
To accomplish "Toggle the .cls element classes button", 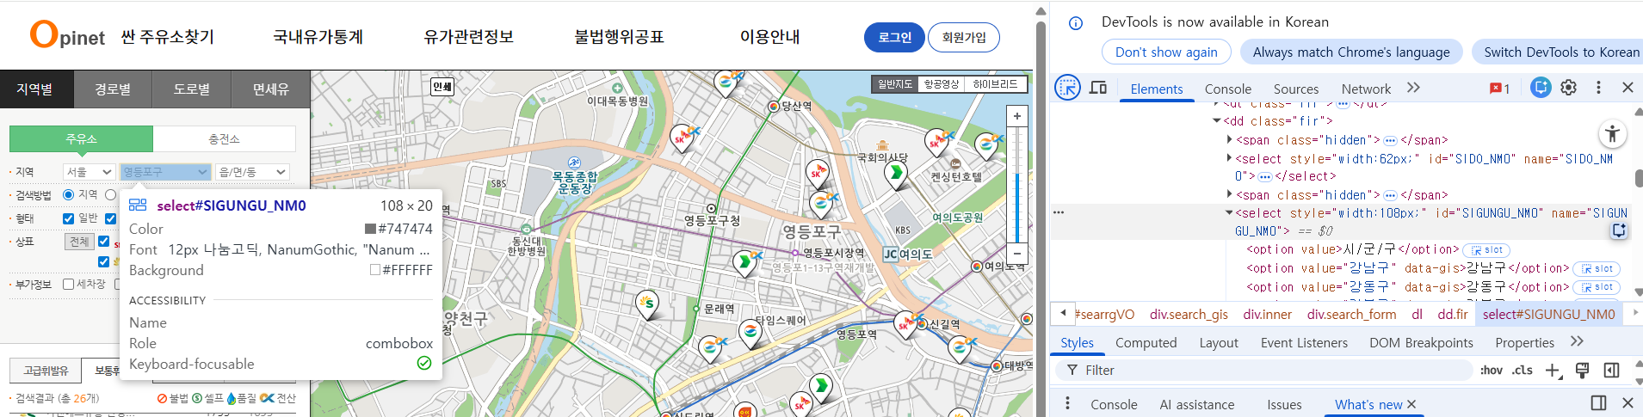I will click(x=1523, y=370).
